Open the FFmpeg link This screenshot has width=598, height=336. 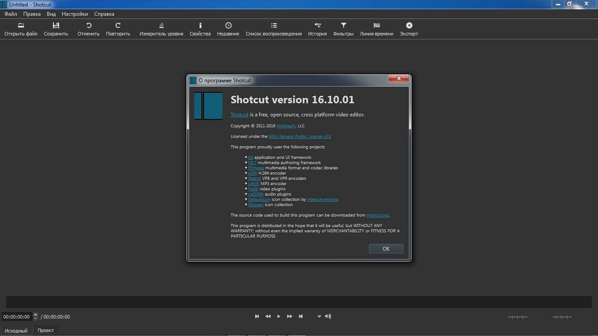point(256,168)
